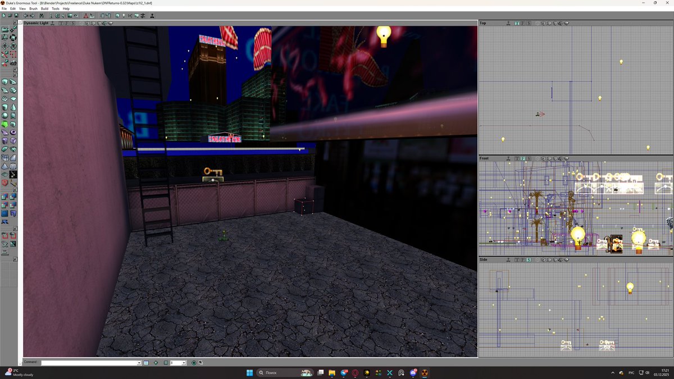Select the key actor in 3D viewport
The image size is (674, 379).
213,172
